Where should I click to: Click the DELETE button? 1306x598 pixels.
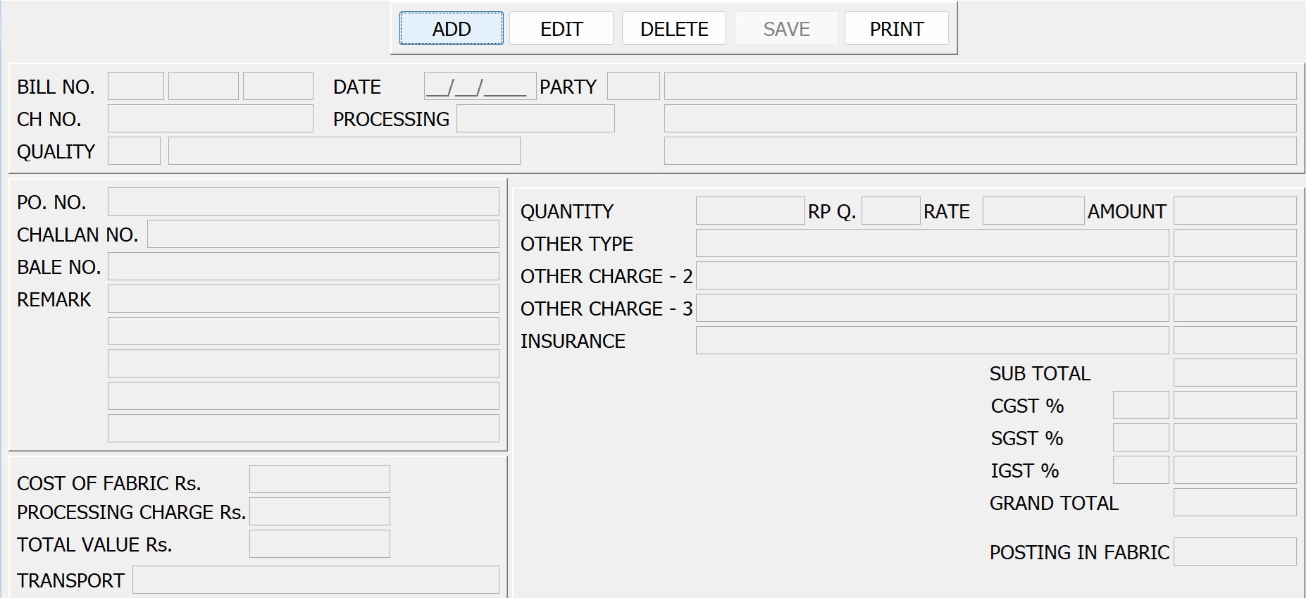point(673,29)
